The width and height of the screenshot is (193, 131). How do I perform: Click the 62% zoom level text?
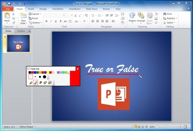[x=152, y=127]
